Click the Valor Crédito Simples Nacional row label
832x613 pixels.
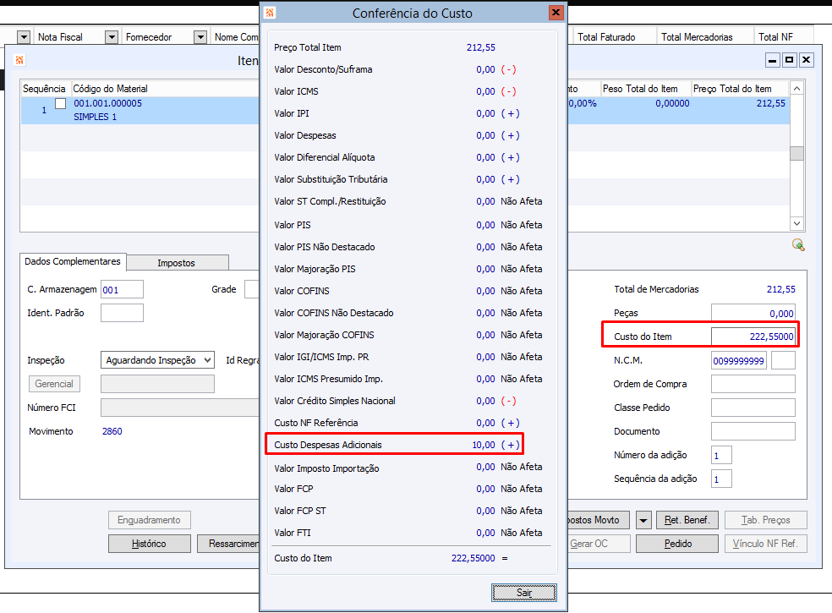335,401
